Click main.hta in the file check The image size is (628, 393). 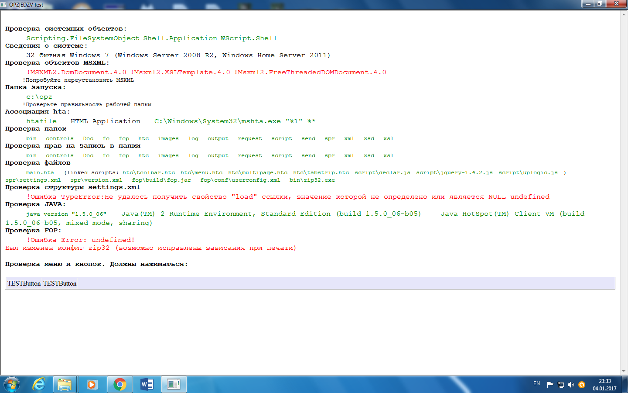click(40, 173)
